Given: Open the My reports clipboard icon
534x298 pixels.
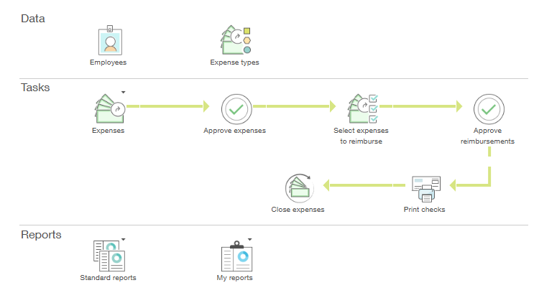Looking at the screenshot, I should tap(236, 256).
